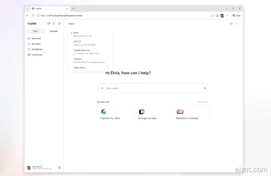Open browser settings ellipsis menu
The width and height of the screenshot is (271, 176).
point(228,16)
